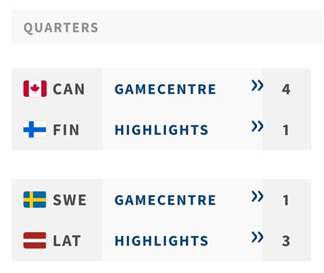Click the Finland flag icon
The image size is (324, 273).
(x=35, y=129)
